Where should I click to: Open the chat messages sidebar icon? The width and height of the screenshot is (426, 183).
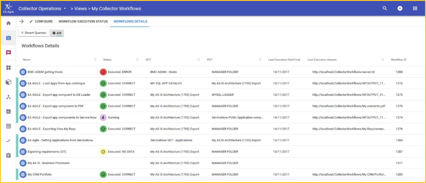point(8,53)
